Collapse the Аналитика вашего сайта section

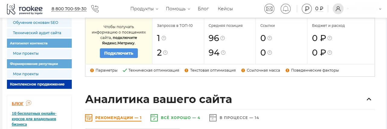[x=369, y=99]
